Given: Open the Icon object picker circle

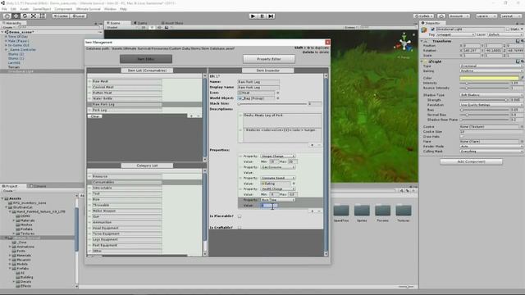Looking at the screenshot, I should point(277,93).
